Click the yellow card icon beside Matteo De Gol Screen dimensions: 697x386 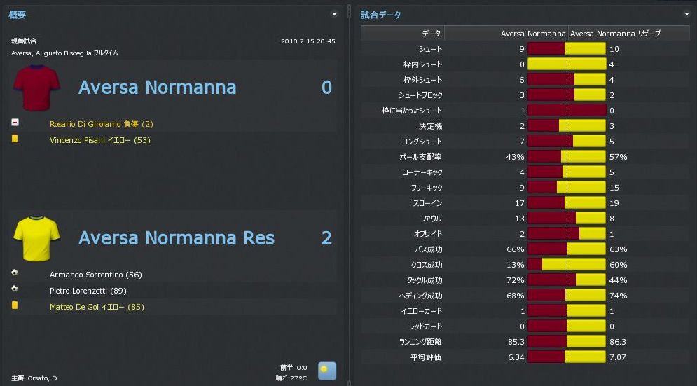[x=15, y=305]
